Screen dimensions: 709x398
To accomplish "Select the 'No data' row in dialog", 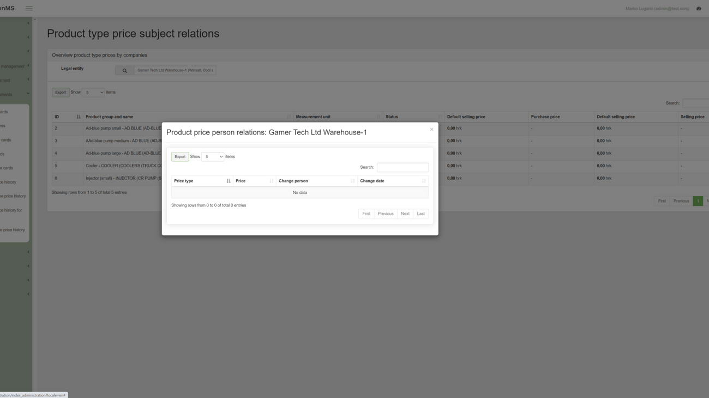I will (x=300, y=193).
